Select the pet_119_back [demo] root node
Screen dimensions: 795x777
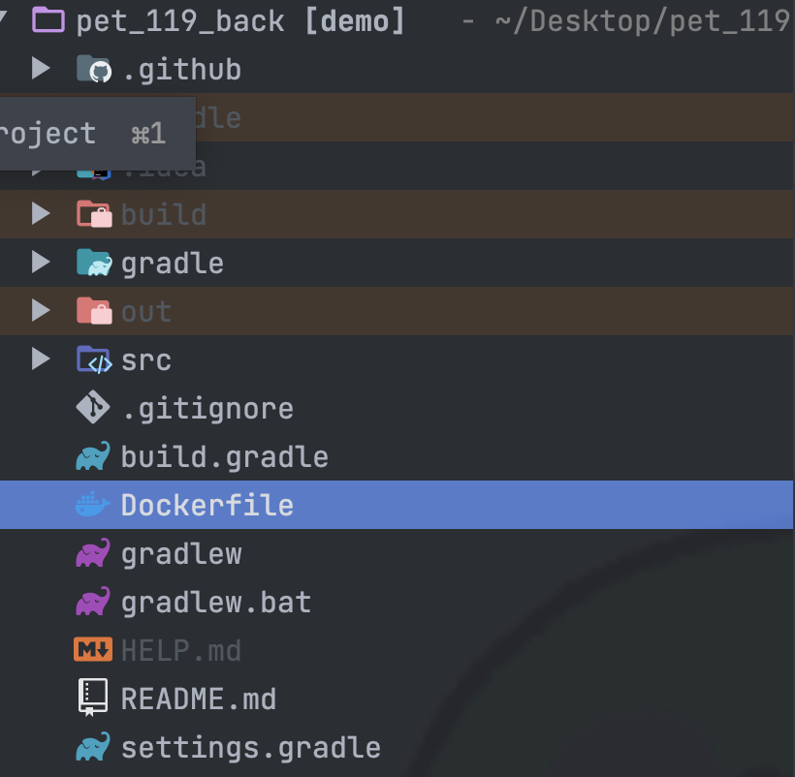point(240,21)
